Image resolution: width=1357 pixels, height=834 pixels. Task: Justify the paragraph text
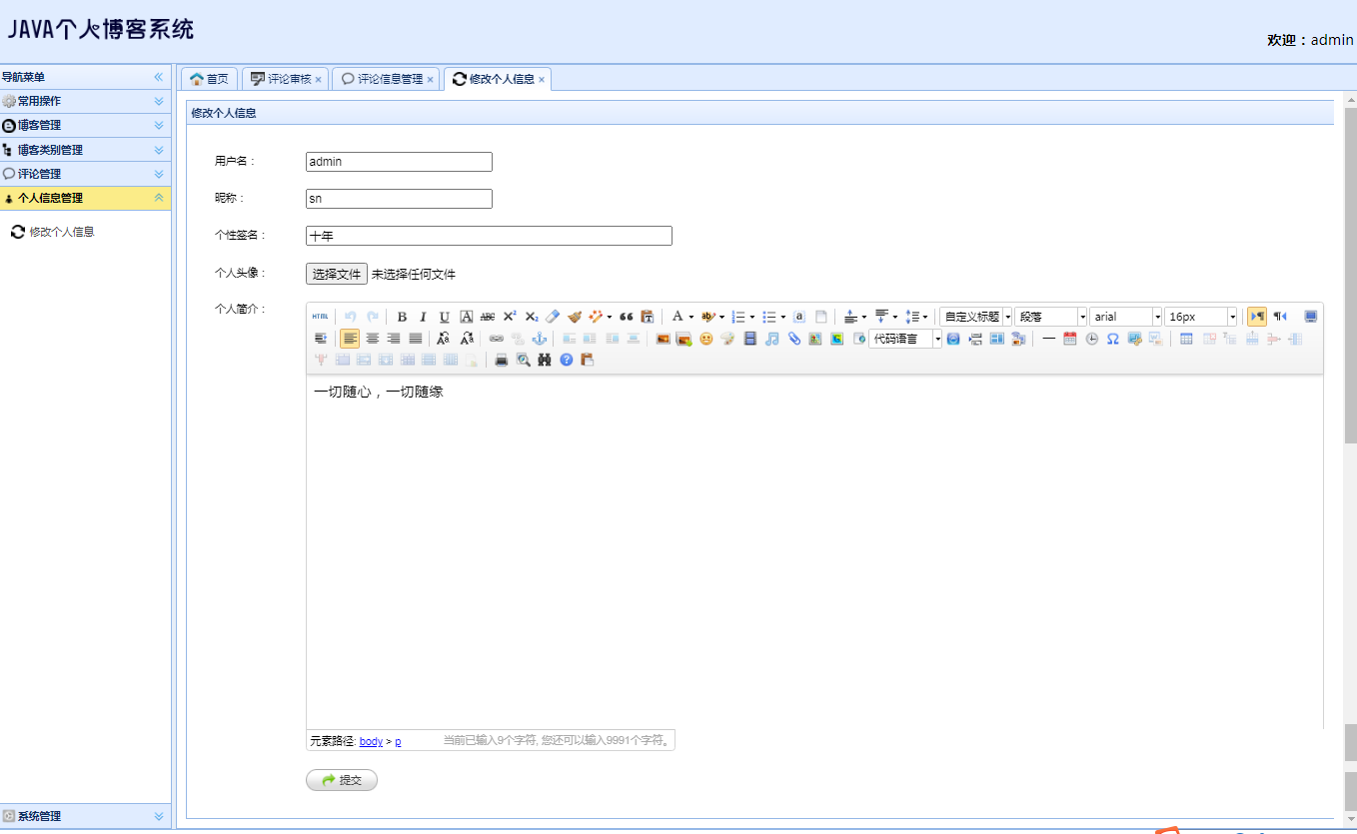point(416,339)
